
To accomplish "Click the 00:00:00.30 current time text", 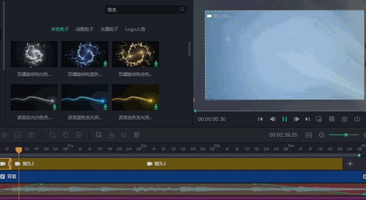I will pos(212,119).
